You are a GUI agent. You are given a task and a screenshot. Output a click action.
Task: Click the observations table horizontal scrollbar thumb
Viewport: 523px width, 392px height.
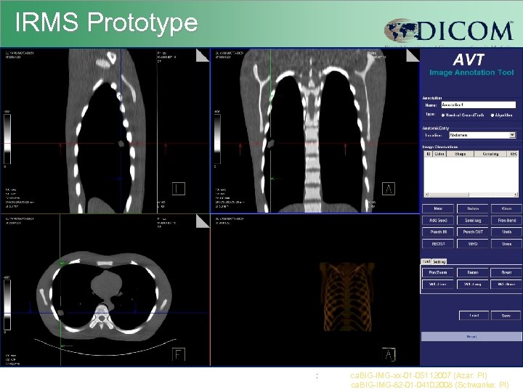(449, 195)
